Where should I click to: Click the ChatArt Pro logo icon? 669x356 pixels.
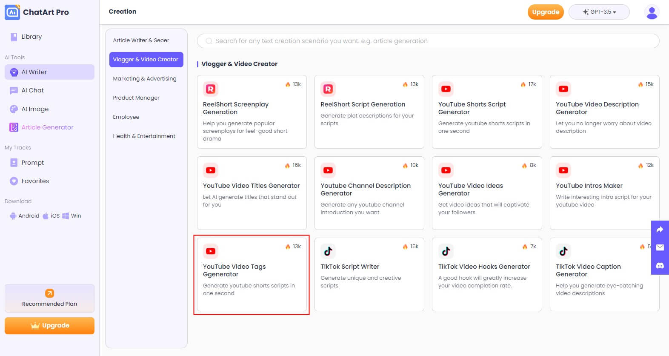tap(12, 12)
